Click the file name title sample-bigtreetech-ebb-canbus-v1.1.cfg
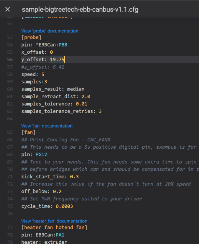This screenshot has height=244, width=199. click(x=80, y=9)
